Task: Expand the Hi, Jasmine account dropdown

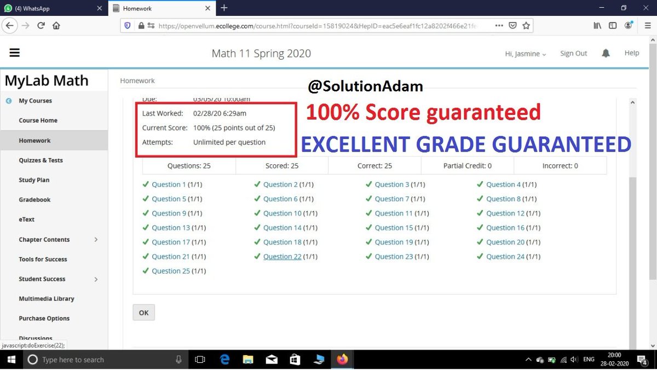Action: pos(526,54)
